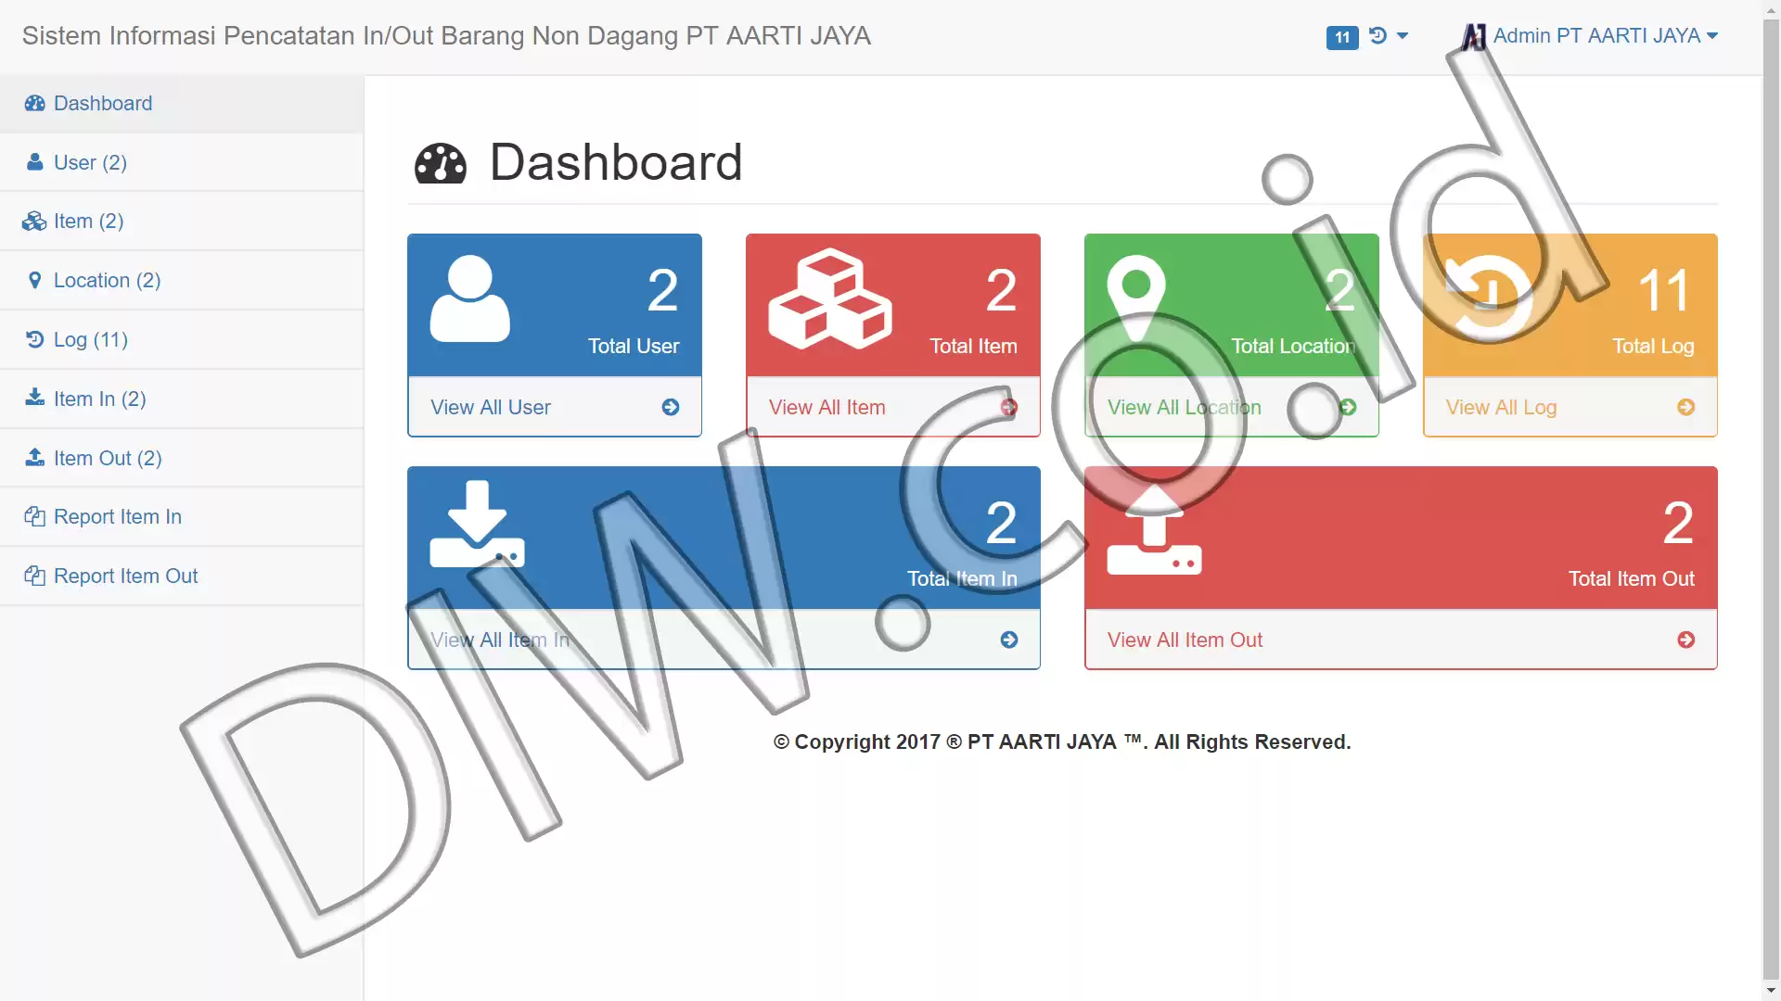Click View All Log link

[x=1501, y=407]
